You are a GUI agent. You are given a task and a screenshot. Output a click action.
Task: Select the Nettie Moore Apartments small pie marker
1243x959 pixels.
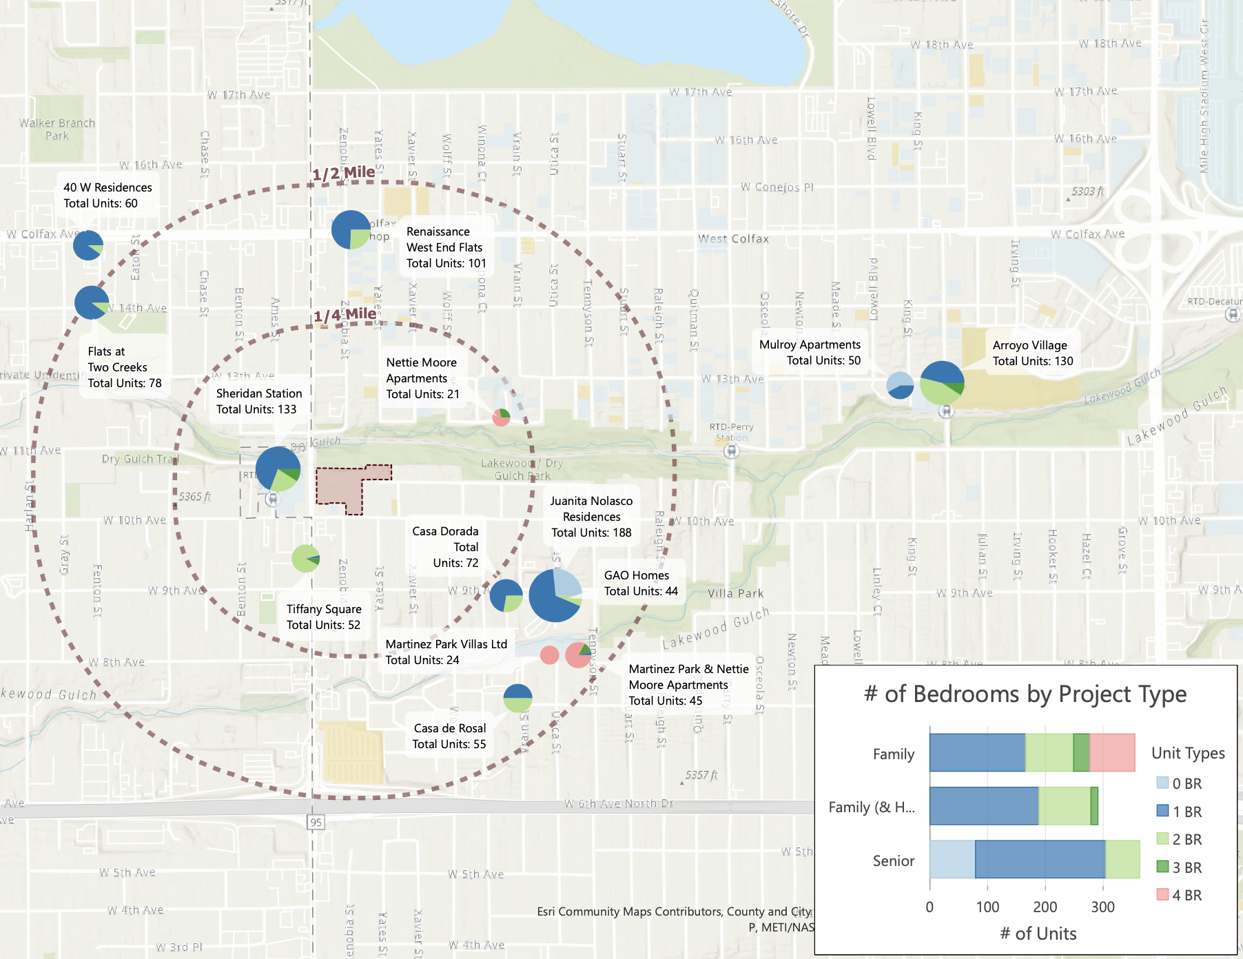(501, 417)
